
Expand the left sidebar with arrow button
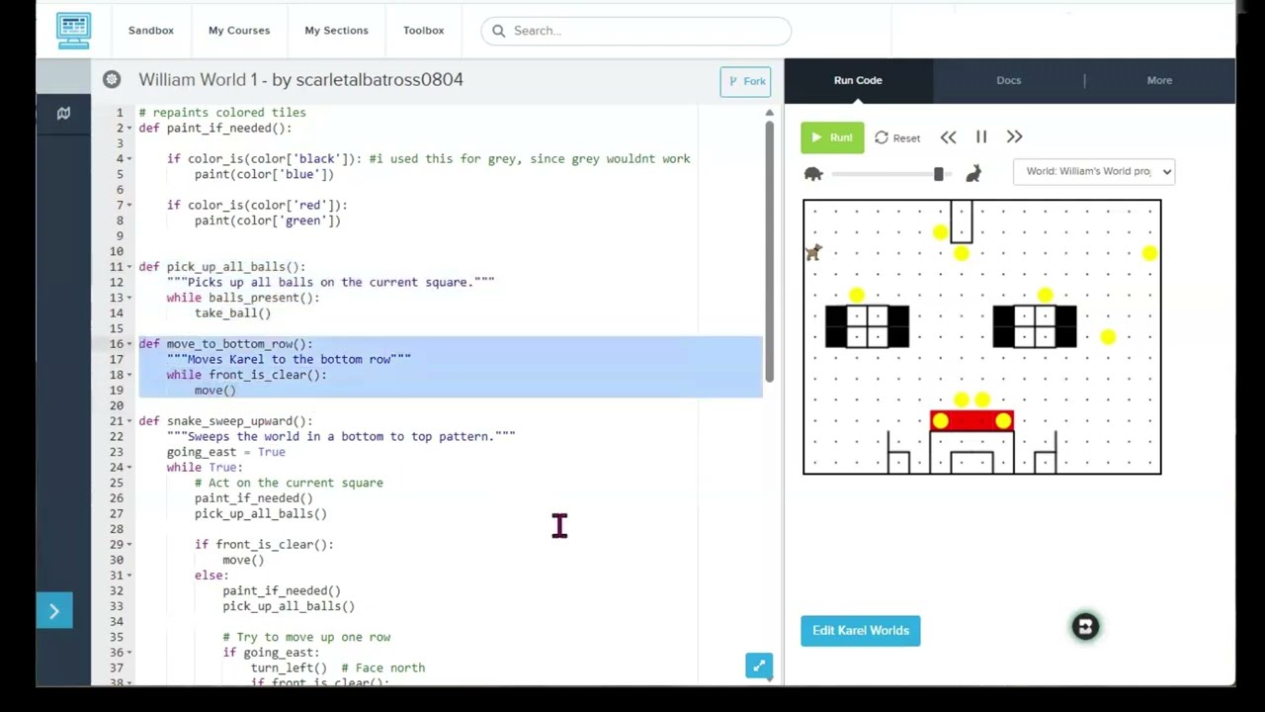tap(54, 611)
